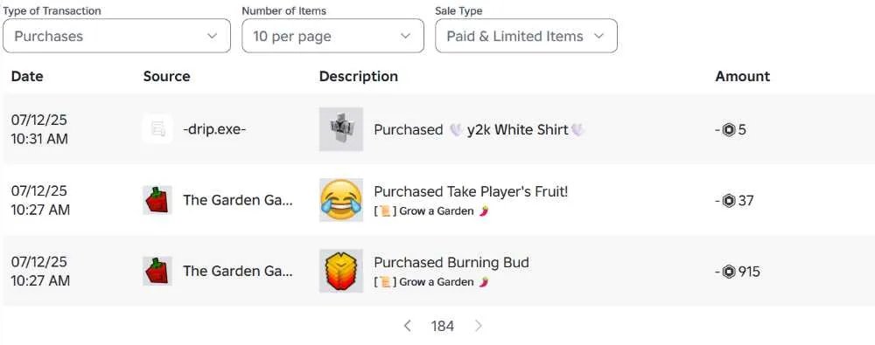The height and width of the screenshot is (345, 875).
Task: Click the Burning Bud item icon
Action: point(341,271)
